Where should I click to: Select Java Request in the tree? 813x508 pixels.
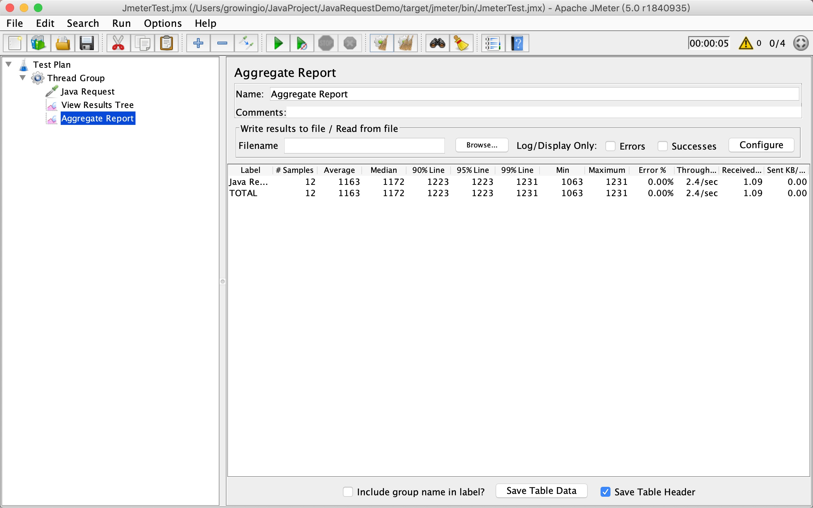(x=88, y=91)
